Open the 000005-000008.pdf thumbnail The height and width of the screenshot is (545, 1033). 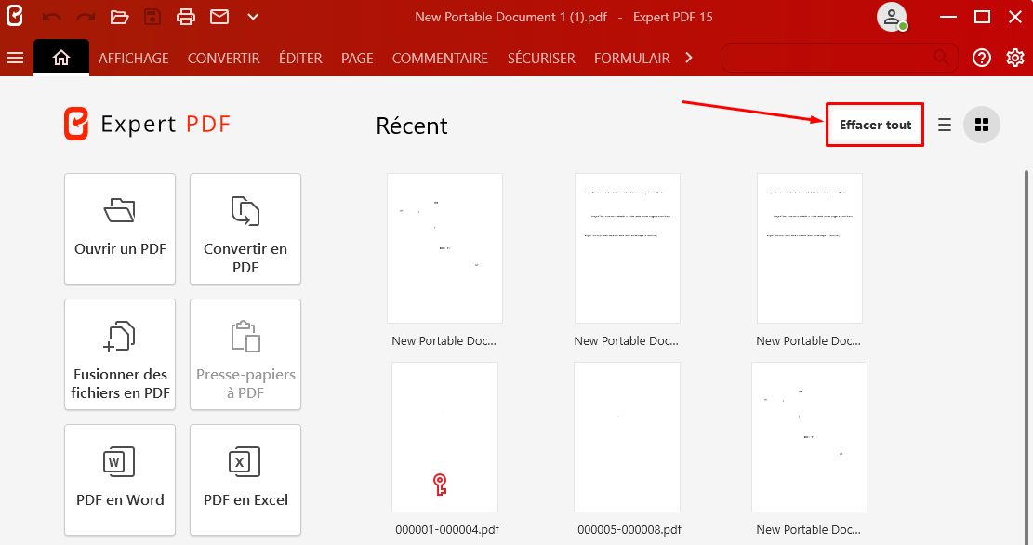point(627,437)
